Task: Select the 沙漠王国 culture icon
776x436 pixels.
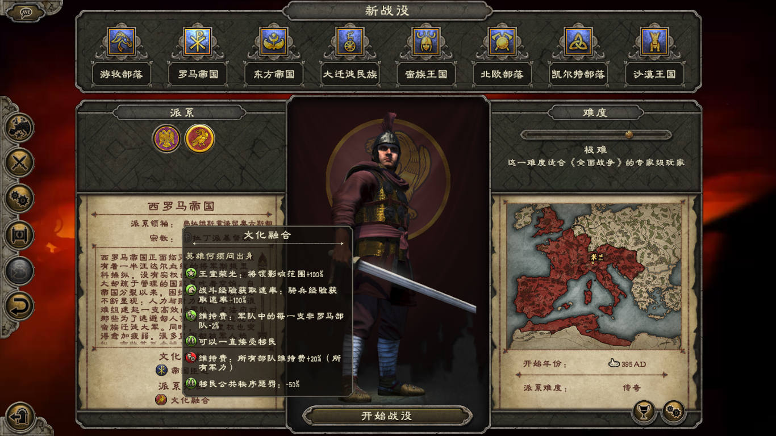Action: tap(654, 41)
